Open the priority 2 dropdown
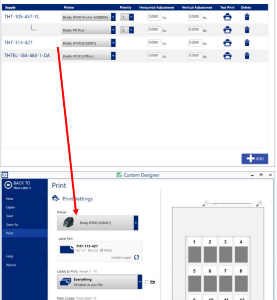Viewport: 277px width, 300px height. pos(131,30)
